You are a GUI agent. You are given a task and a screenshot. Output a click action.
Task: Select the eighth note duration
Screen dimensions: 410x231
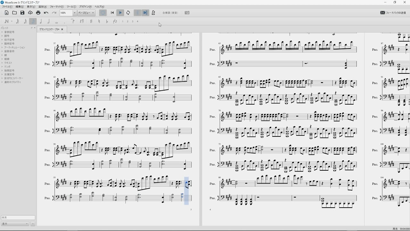pos(33,21)
